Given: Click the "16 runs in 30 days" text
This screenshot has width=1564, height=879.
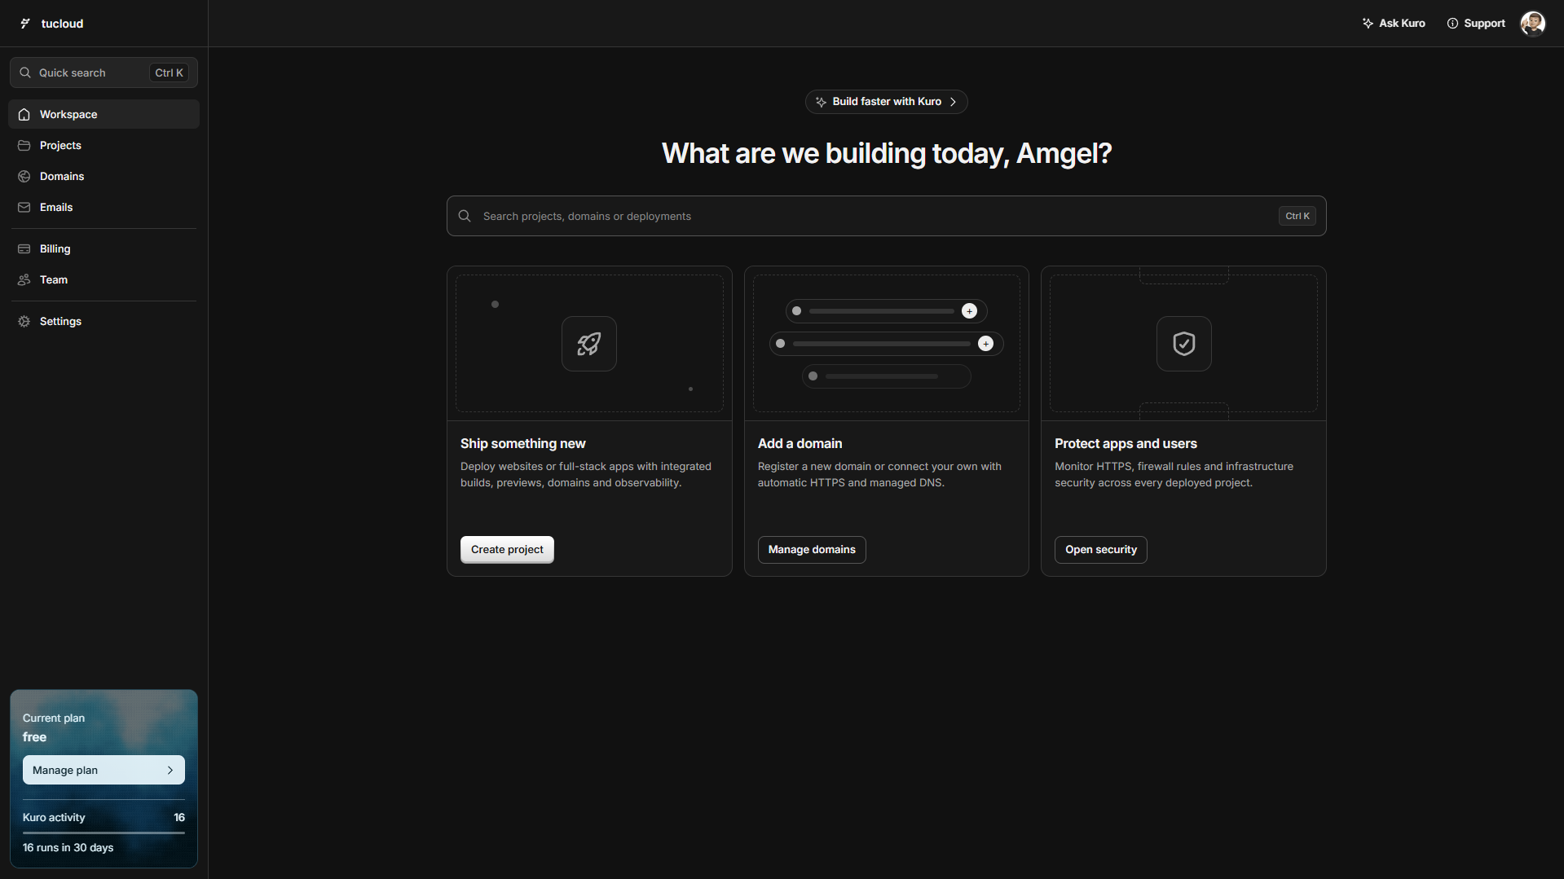Looking at the screenshot, I should tap(68, 848).
